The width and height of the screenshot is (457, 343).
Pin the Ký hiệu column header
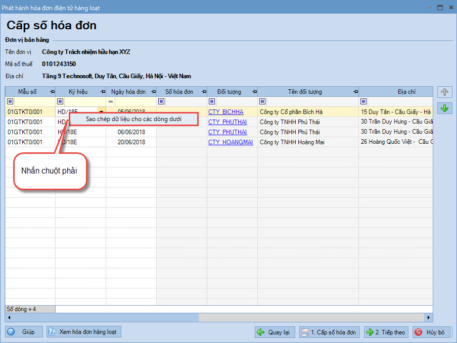click(x=103, y=92)
